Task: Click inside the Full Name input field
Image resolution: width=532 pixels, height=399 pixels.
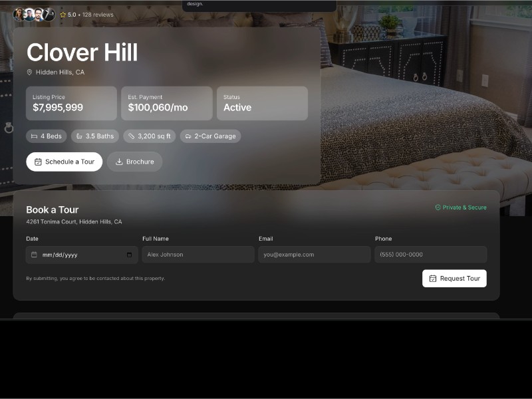Action: [197, 254]
